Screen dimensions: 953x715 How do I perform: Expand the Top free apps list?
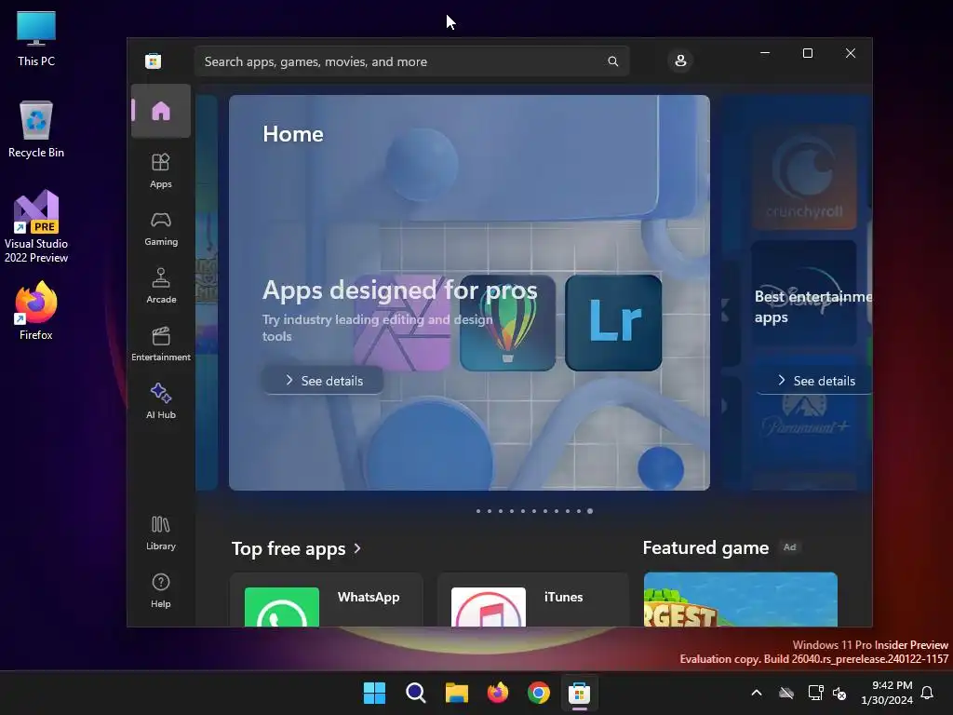pyautogui.click(x=297, y=548)
